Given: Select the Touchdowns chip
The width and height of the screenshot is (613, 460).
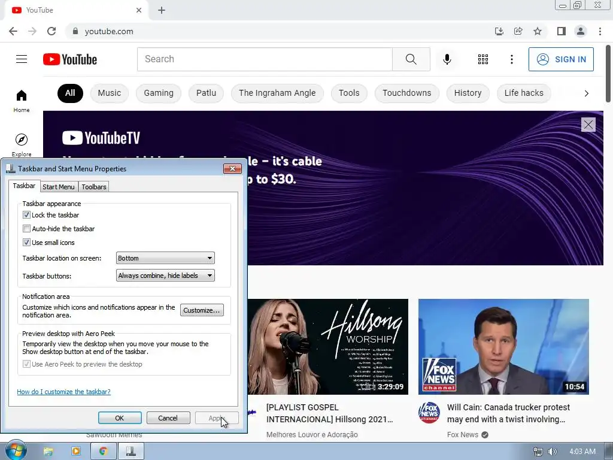Looking at the screenshot, I should 407,93.
